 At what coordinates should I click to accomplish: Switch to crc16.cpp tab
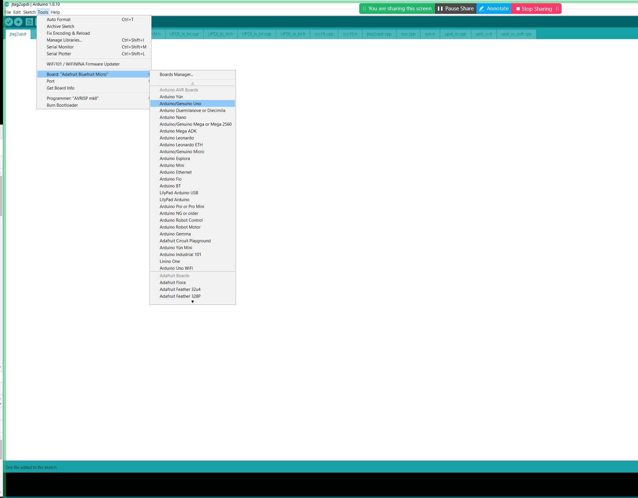[x=324, y=34]
